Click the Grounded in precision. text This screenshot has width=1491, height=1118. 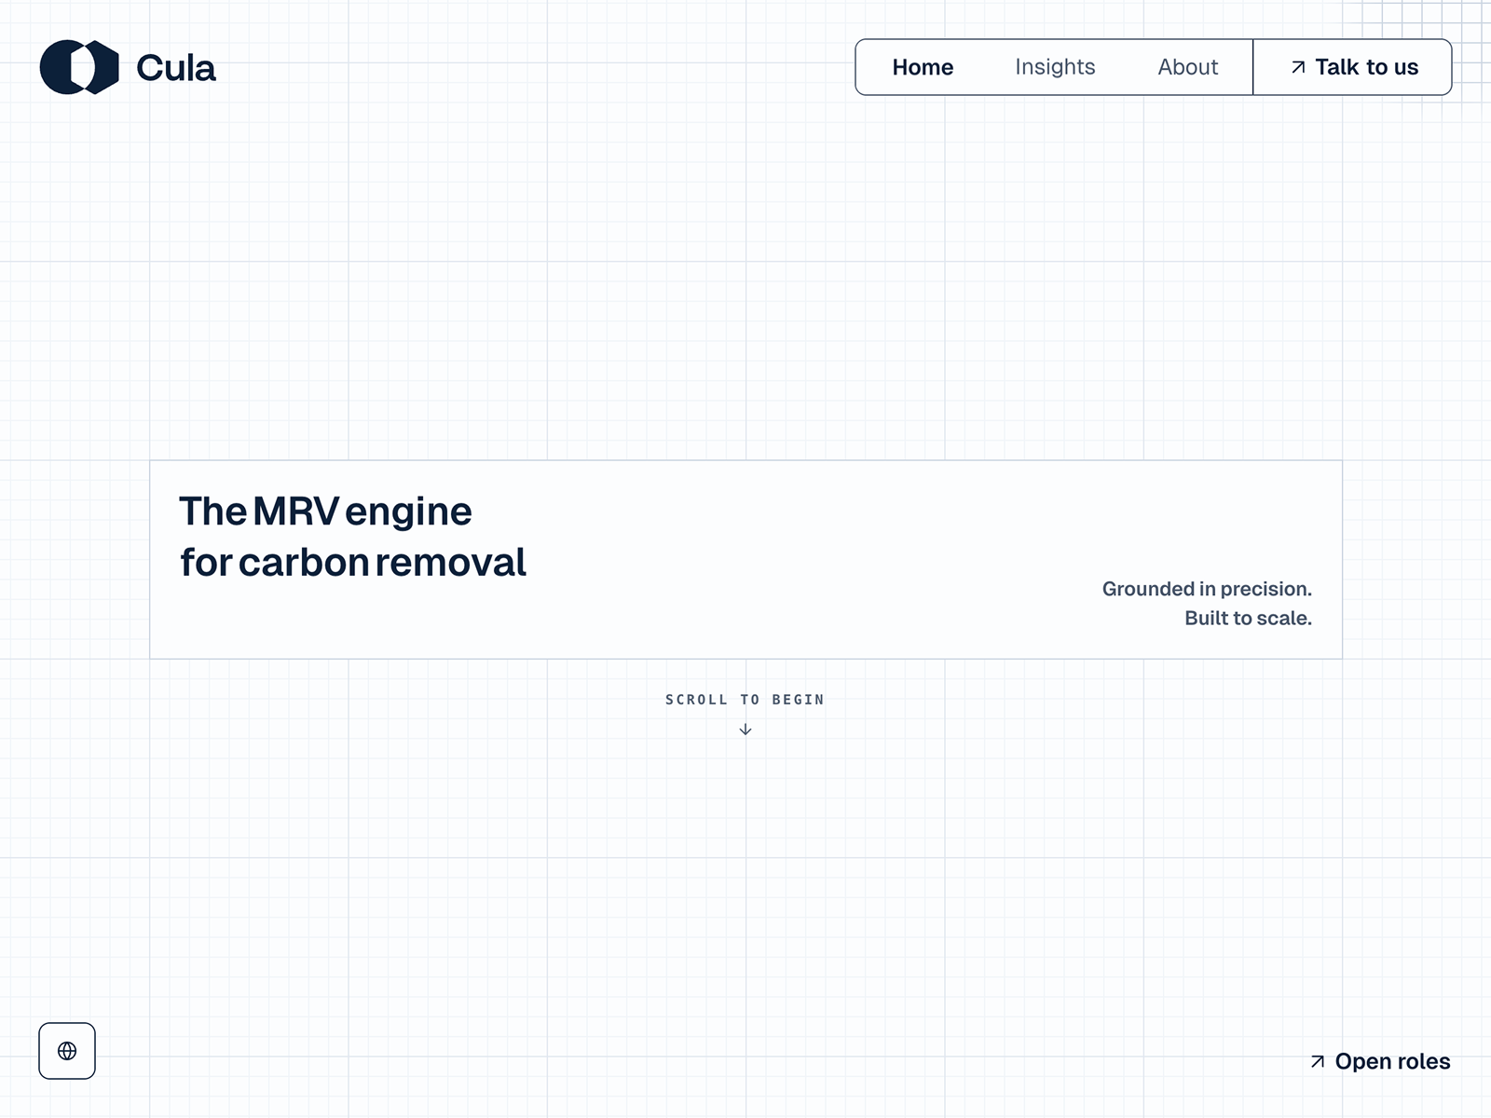[x=1207, y=589]
